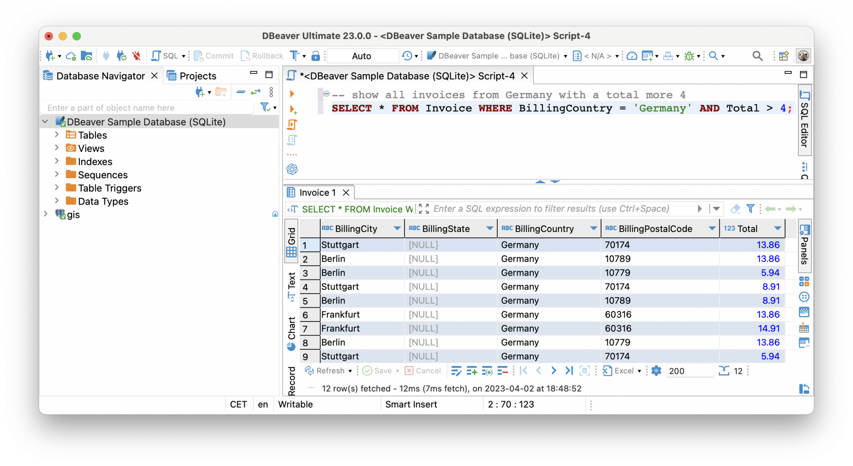
Task: Jump to the last page of results
Action: point(569,371)
